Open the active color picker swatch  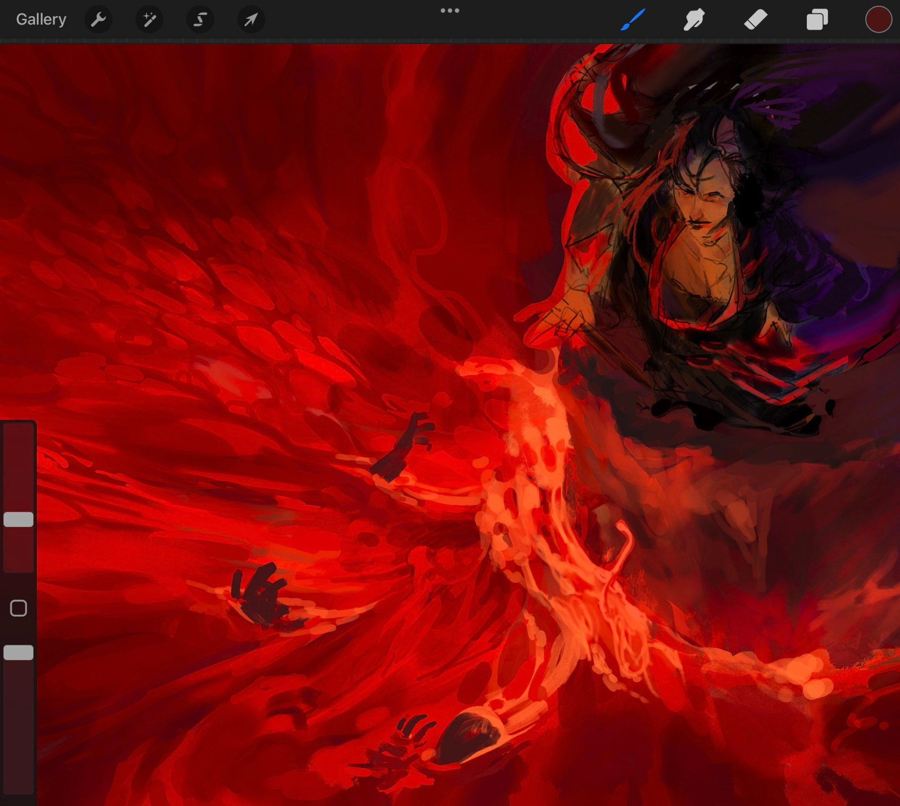pyautogui.click(x=878, y=19)
